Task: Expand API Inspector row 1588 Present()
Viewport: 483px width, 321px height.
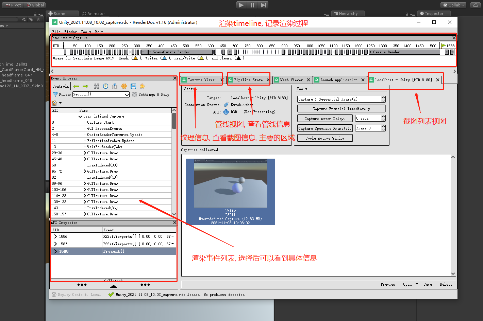Action: click(x=55, y=251)
